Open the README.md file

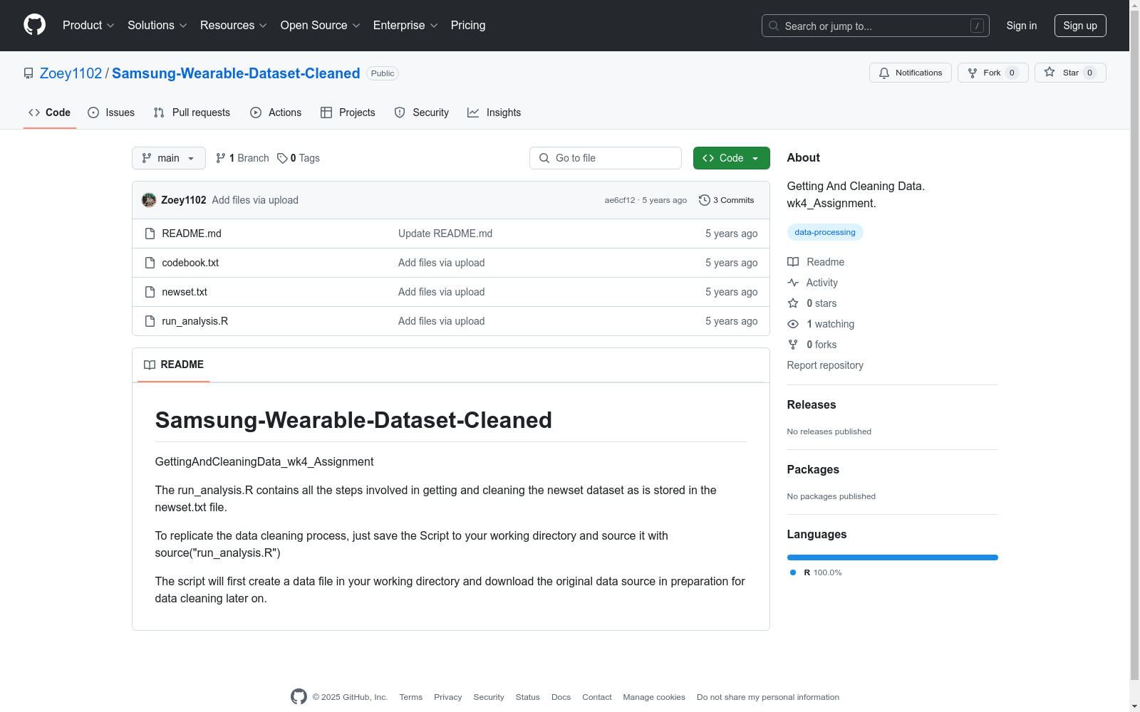[192, 234]
